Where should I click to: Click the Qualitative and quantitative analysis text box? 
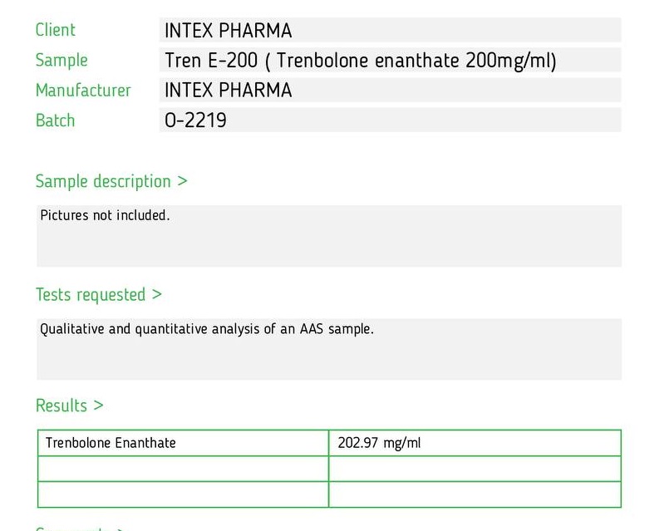[329, 349]
